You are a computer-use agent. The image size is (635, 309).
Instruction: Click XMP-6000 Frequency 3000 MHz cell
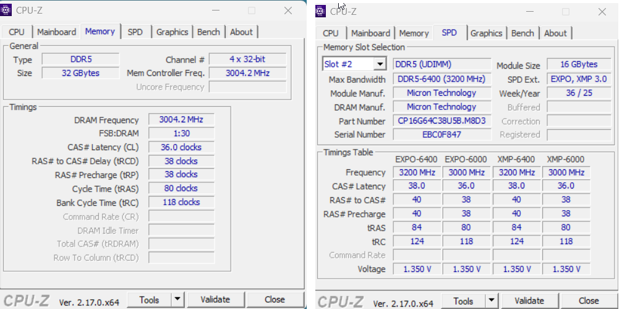(566, 172)
